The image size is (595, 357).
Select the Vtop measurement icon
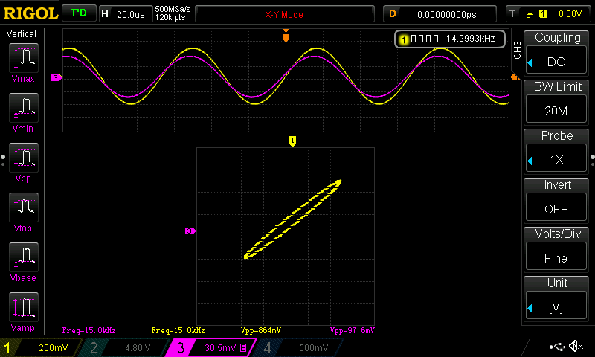[24, 208]
